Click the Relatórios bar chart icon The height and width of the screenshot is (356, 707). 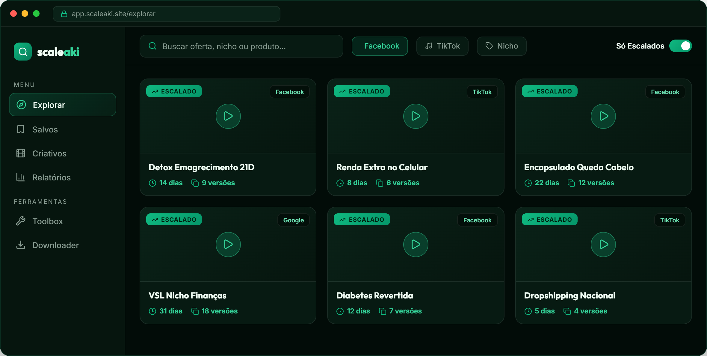click(21, 177)
